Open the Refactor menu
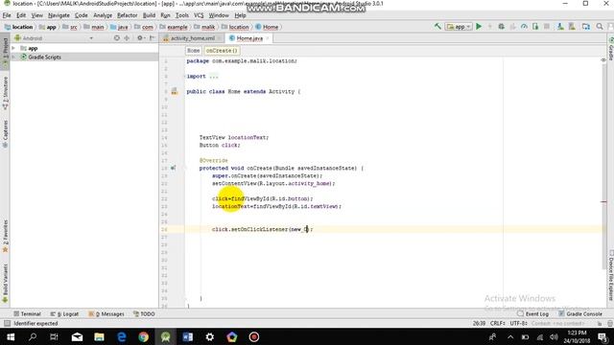 coord(128,15)
